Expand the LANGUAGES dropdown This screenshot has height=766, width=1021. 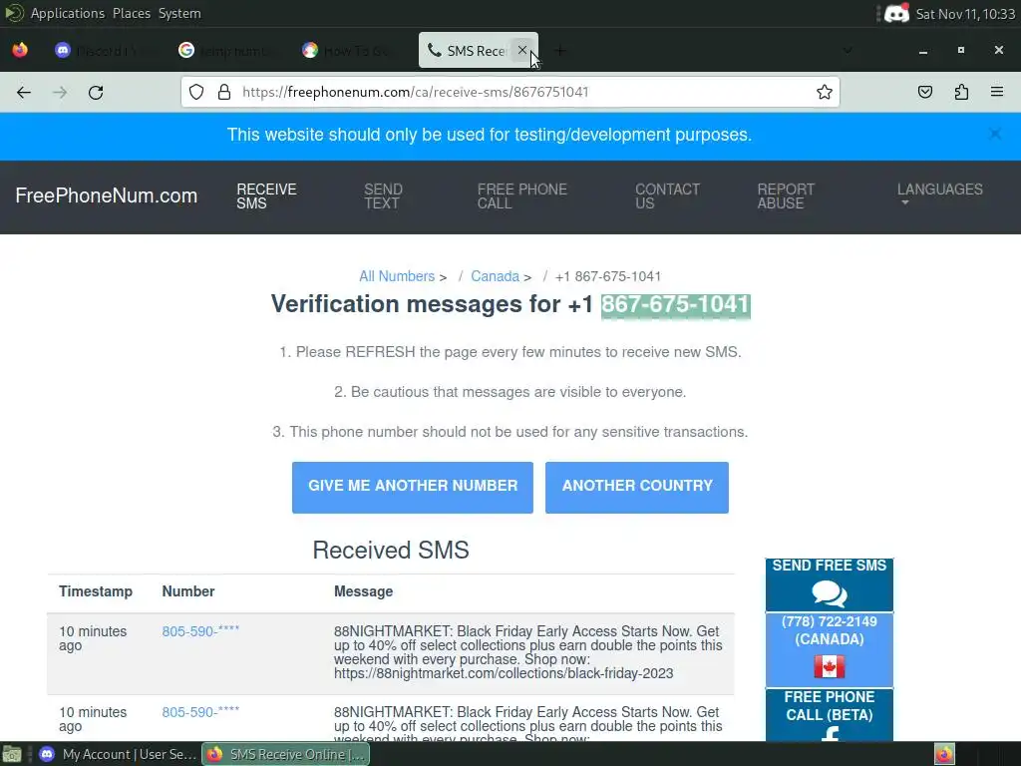(939, 192)
